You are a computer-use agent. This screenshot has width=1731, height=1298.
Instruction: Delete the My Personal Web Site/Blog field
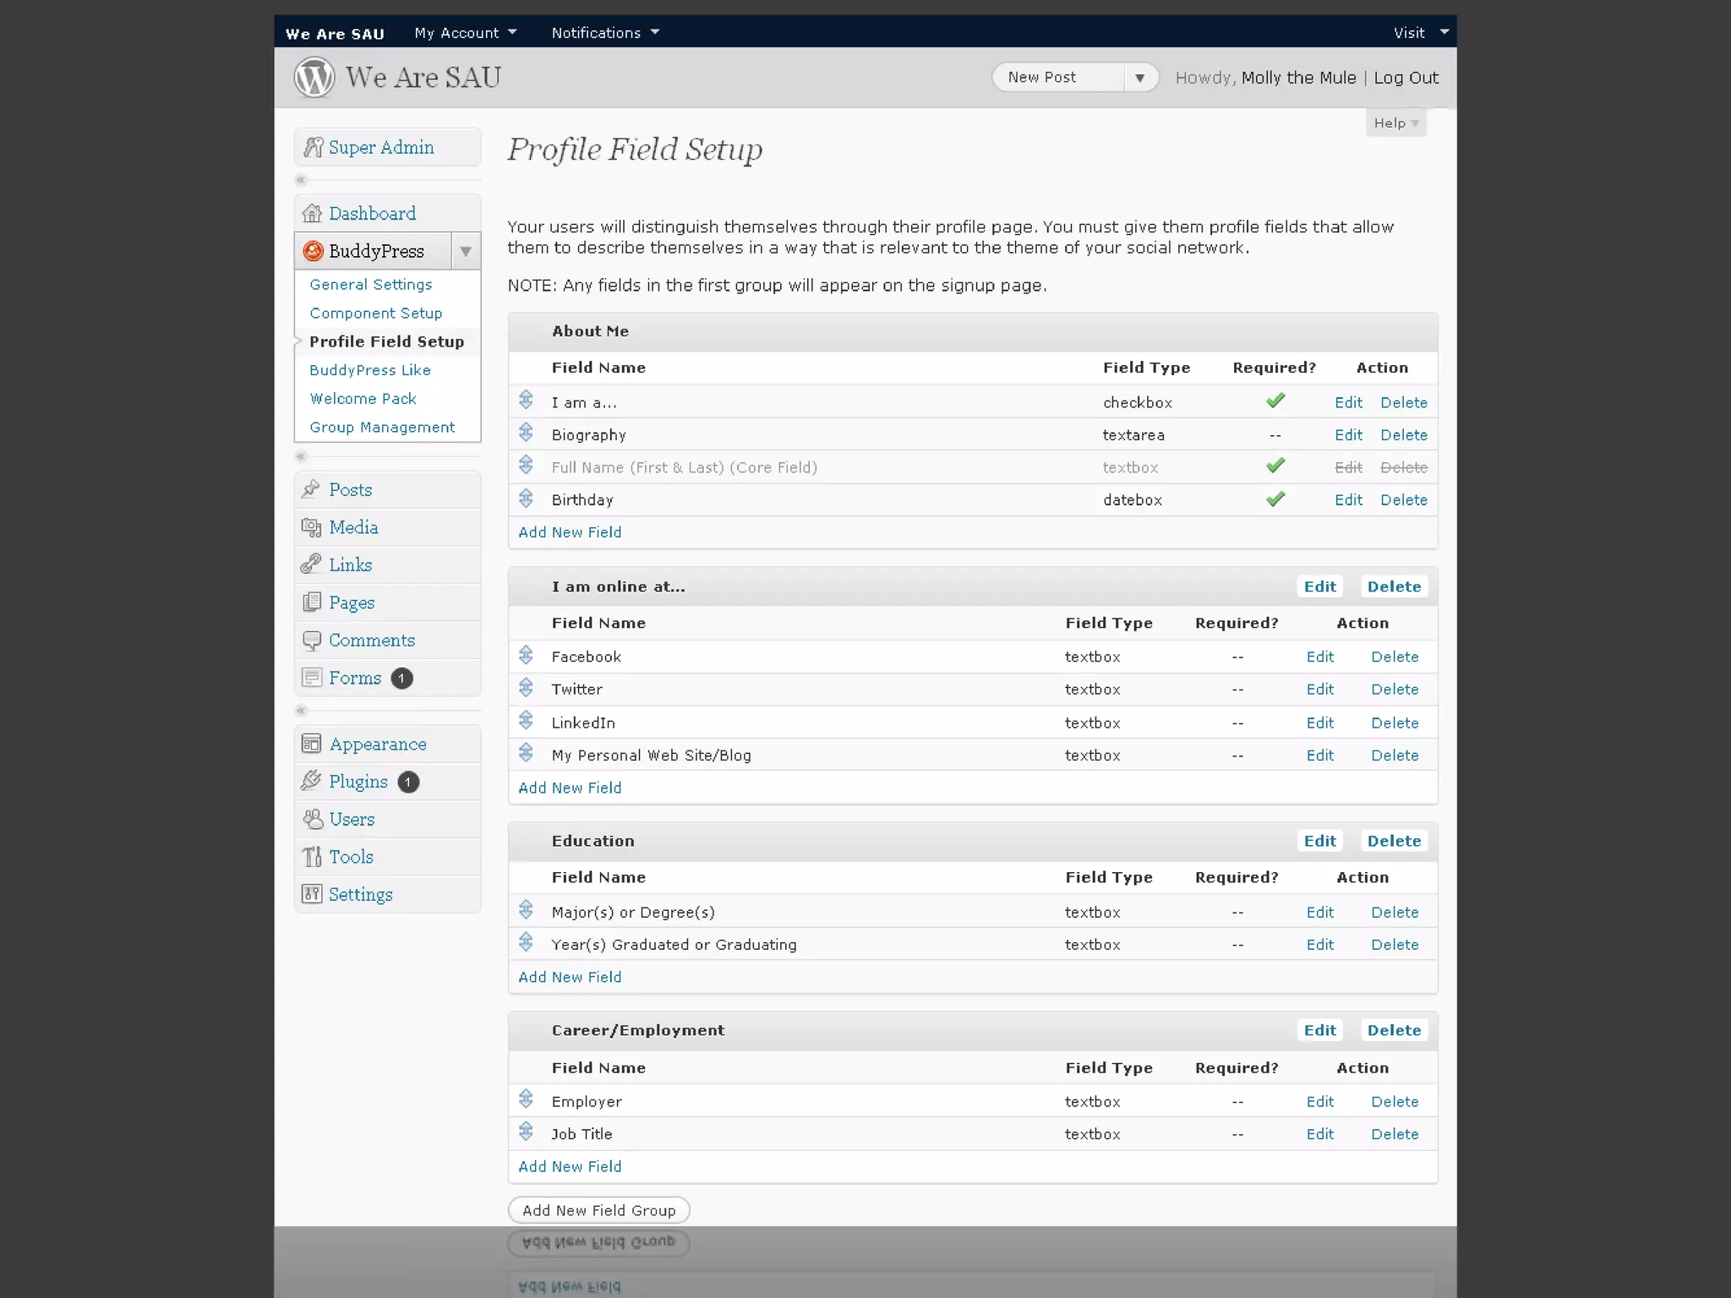coord(1395,755)
